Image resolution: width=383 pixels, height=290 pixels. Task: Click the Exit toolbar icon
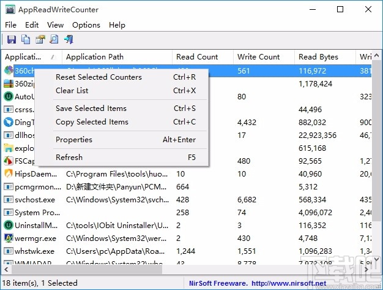click(69, 39)
